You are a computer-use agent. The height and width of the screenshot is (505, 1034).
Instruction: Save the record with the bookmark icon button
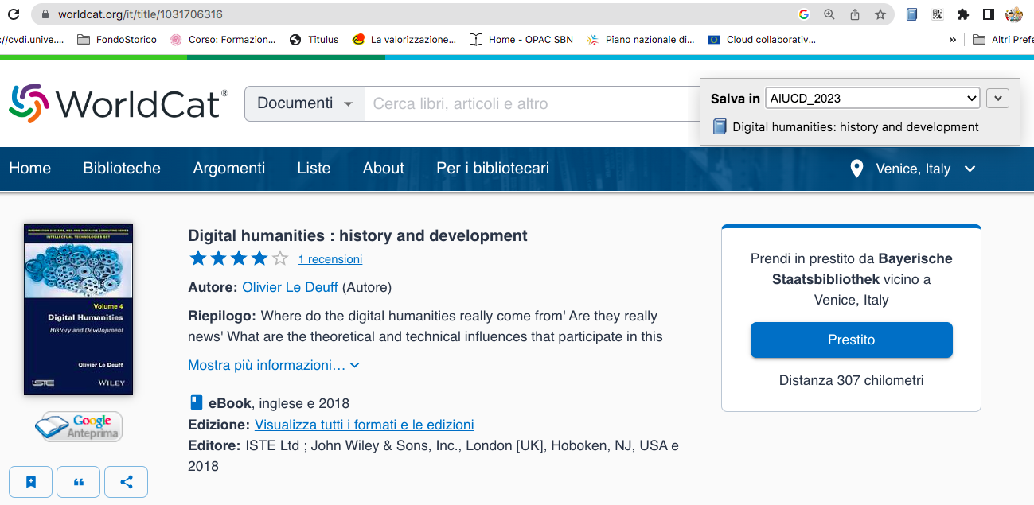(31, 481)
